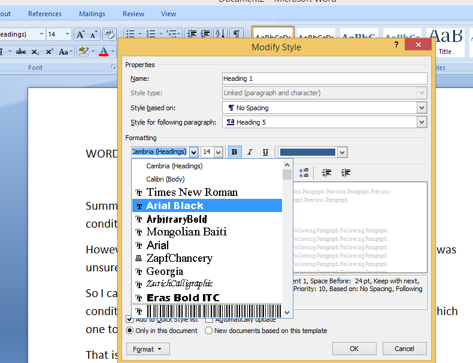This screenshot has height=363, width=473.
Task: Click the Numbering list icon in ribbon
Action: point(151,34)
